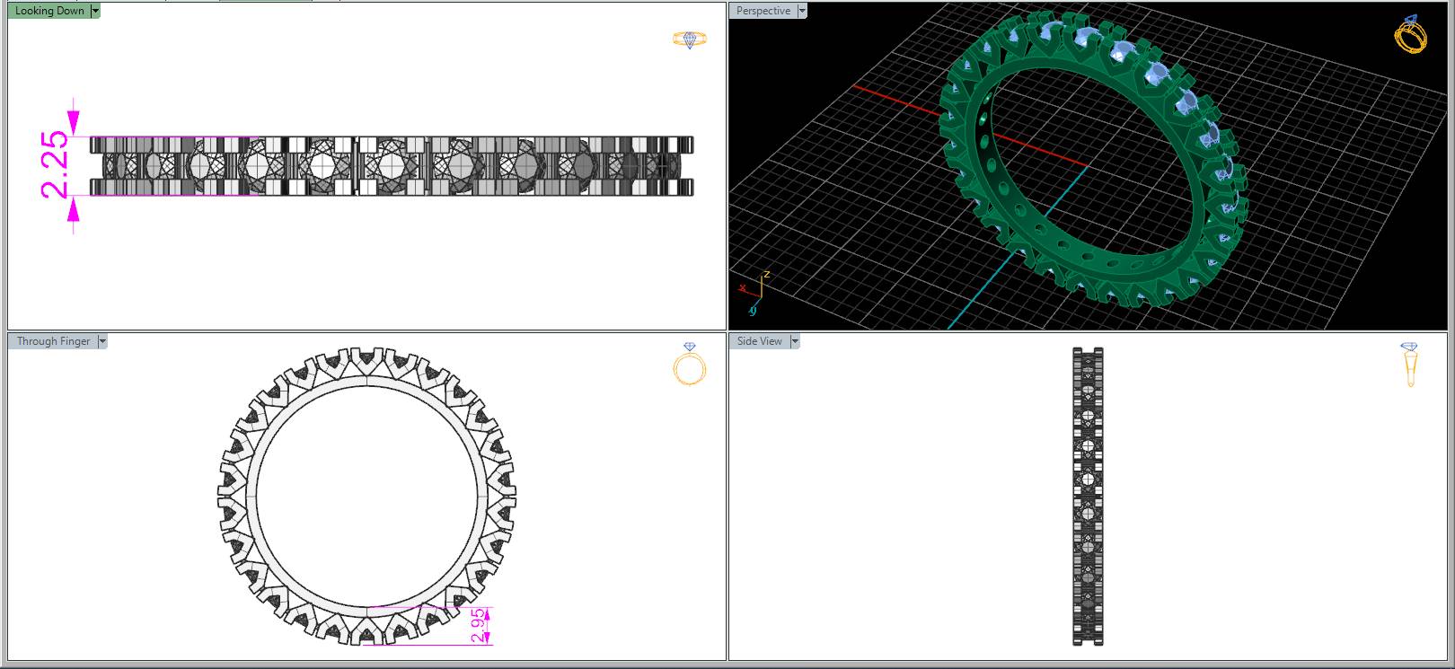Select the Side View viewport tab
The image size is (1455, 669).
[x=759, y=341]
